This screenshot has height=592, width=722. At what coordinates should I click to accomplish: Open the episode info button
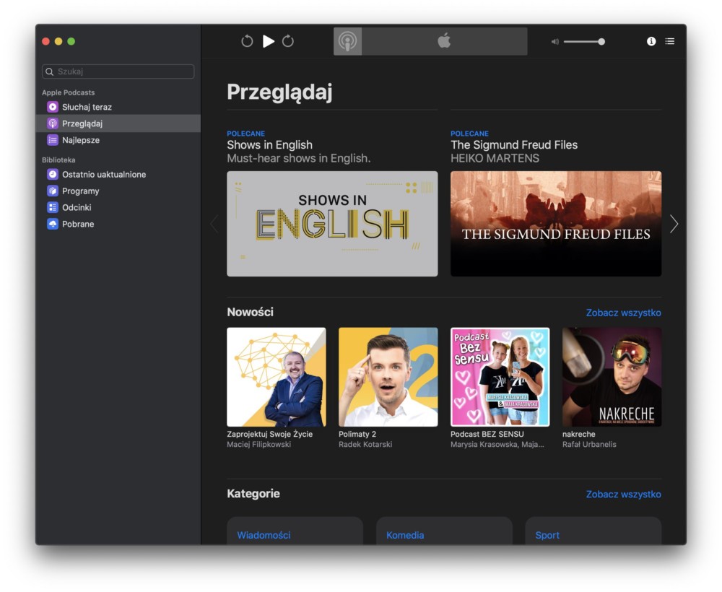[x=651, y=41]
